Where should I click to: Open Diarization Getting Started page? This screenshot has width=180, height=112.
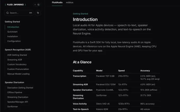(20, 88)
